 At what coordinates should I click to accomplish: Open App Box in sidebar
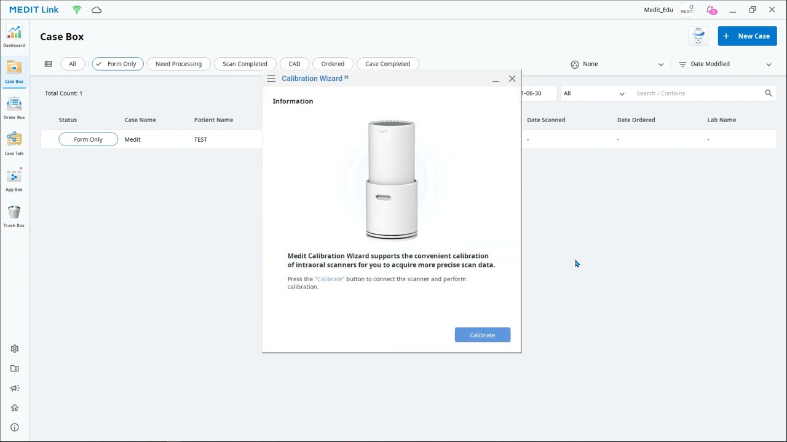[14, 180]
